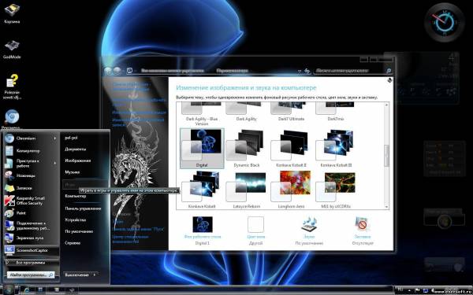Choose the Longhorn Aero theme thumbnail
This screenshot has height=295, width=473.
point(291,190)
